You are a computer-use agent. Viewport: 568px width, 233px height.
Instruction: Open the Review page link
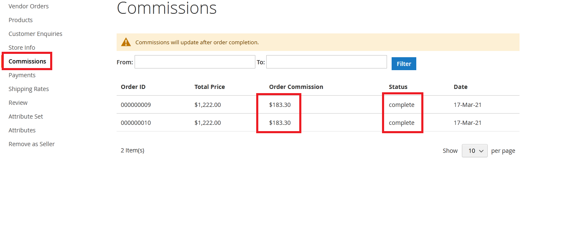[x=18, y=103]
